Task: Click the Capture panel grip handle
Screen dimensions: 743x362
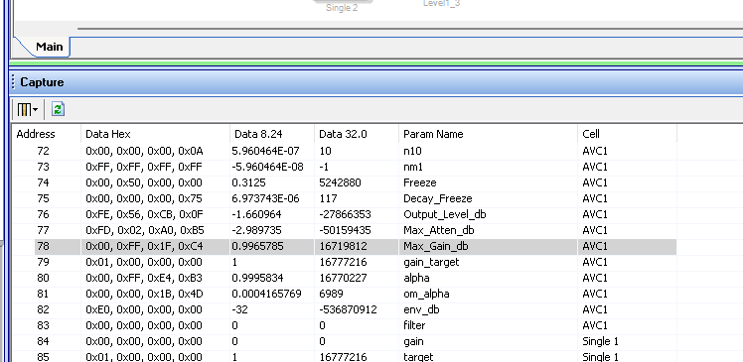Action: tap(13, 82)
